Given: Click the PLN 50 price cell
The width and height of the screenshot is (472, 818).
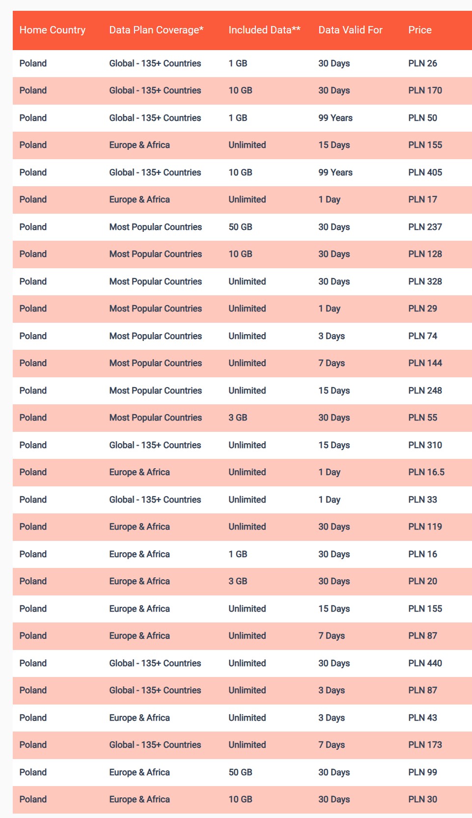Looking at the screenshot, I should coord(422,118).
